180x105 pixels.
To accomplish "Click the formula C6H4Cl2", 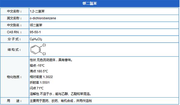I will 36,39.
